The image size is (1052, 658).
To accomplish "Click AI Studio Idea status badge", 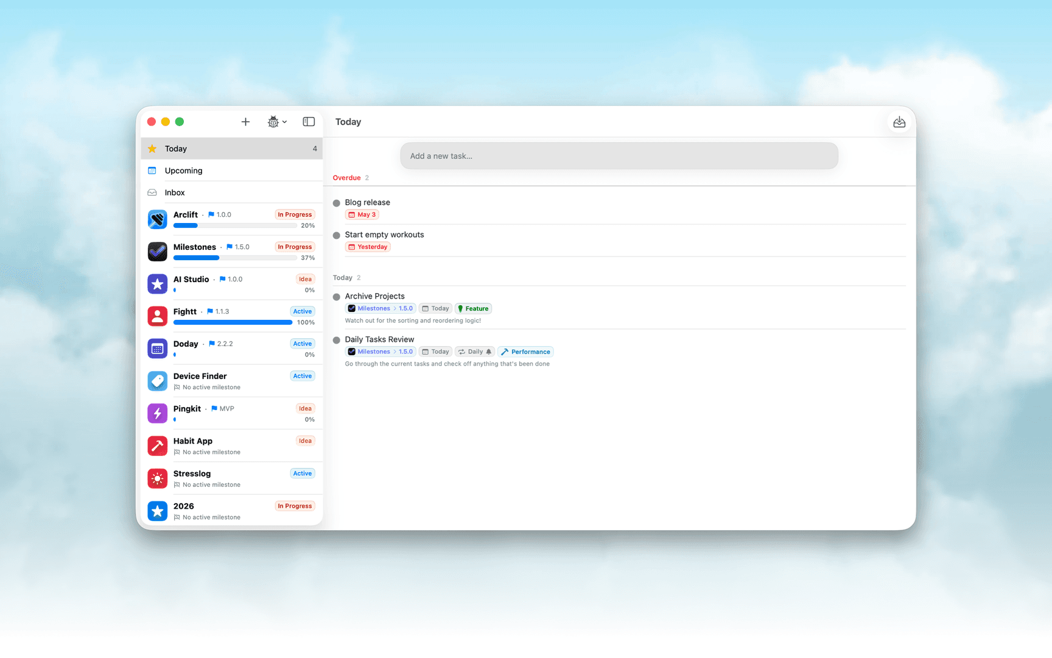I will (305, 279).
